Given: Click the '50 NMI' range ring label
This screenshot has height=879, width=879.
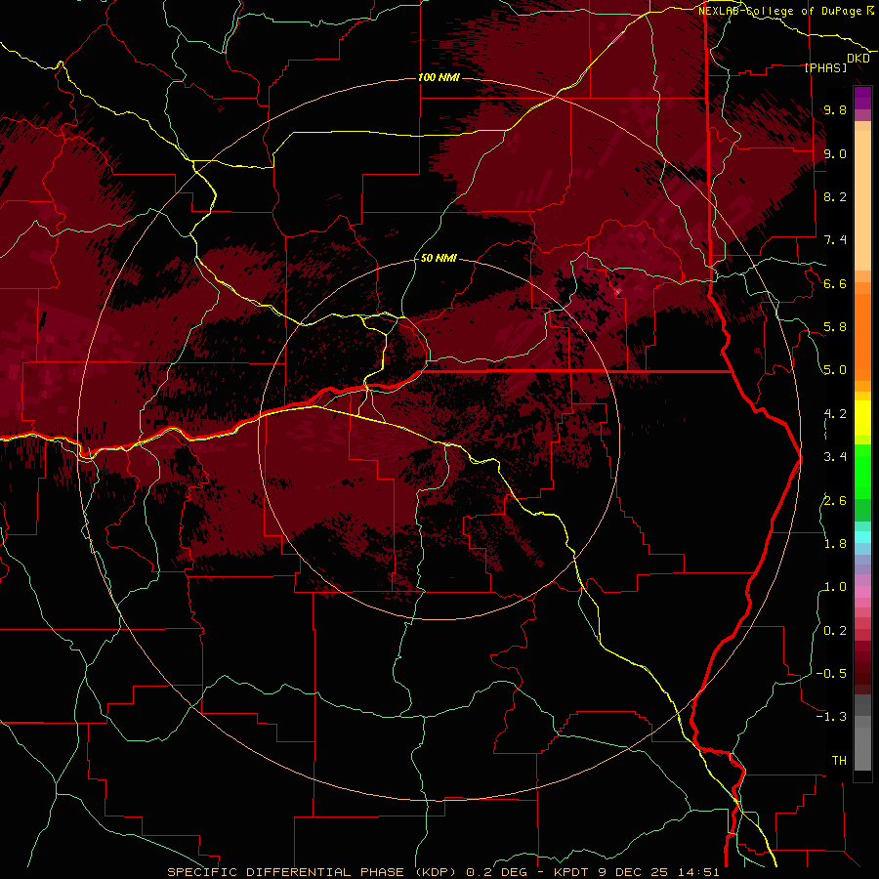Looking at the screenshot, I should click(x=439, y=258).
